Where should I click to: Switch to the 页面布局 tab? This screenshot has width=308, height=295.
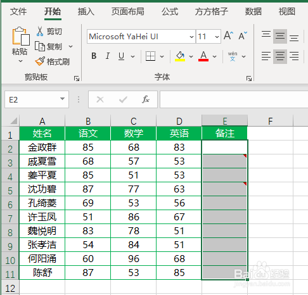(128, 11)
